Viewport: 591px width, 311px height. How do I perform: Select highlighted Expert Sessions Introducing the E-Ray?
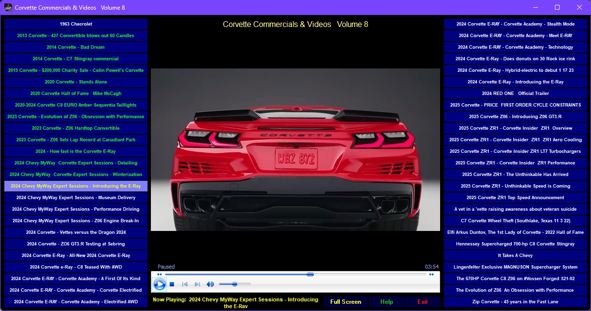(x=76, y=186)
